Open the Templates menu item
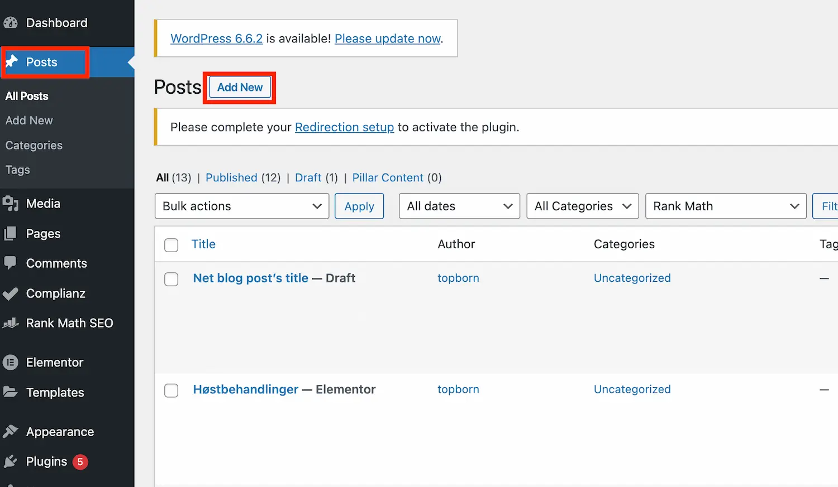This screenshot has width=838, height=487. [x=55, y=393]
